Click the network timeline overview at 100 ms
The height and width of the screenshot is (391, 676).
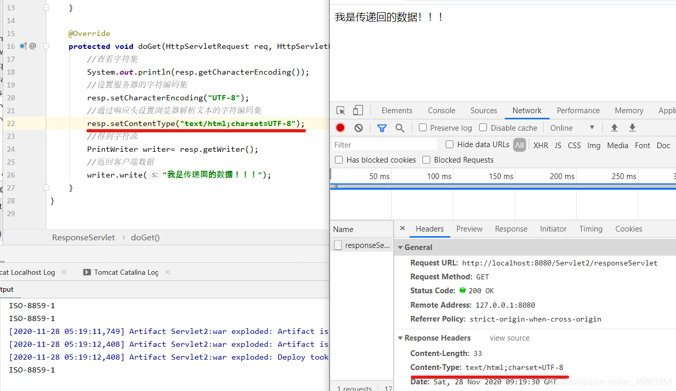tap(439, 176)
